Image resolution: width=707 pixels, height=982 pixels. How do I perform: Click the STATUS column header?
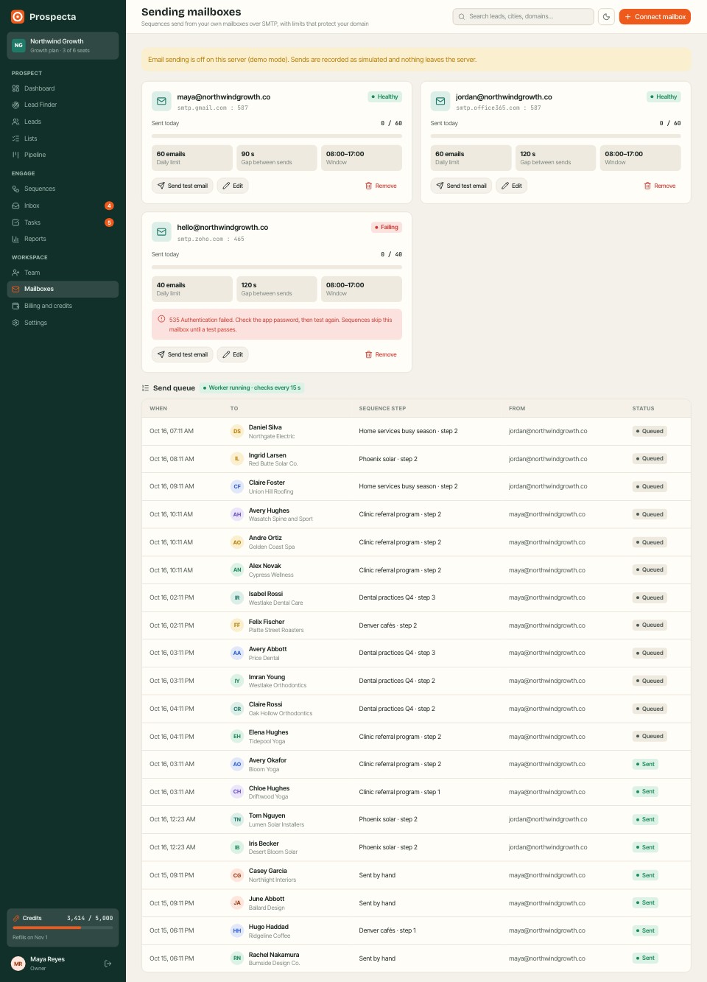pos(643,408)
